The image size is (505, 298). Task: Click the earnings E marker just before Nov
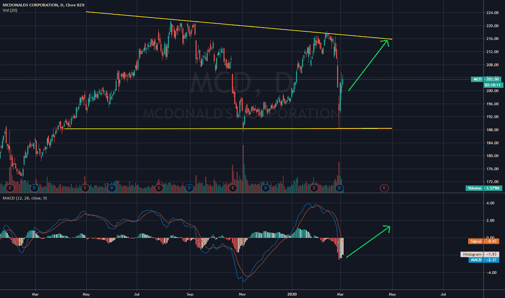(233, 188)
